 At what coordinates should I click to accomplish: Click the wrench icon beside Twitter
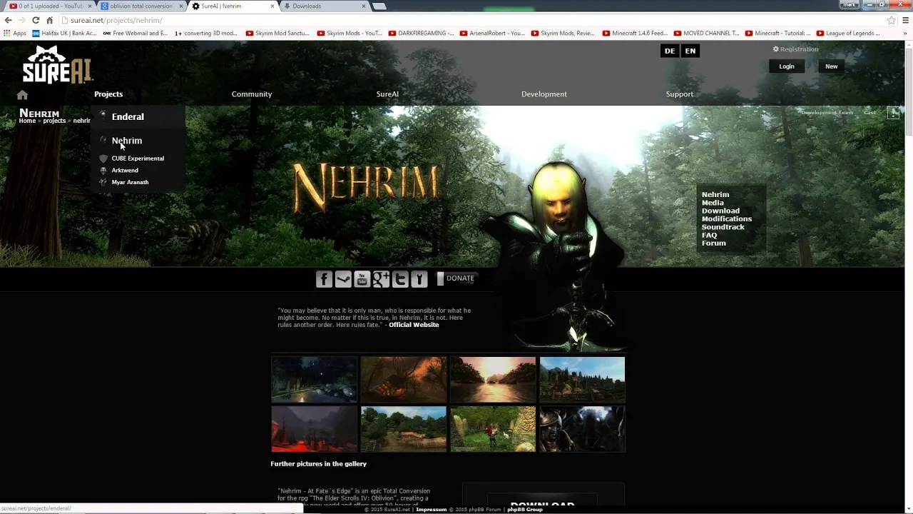coord(419,279)
